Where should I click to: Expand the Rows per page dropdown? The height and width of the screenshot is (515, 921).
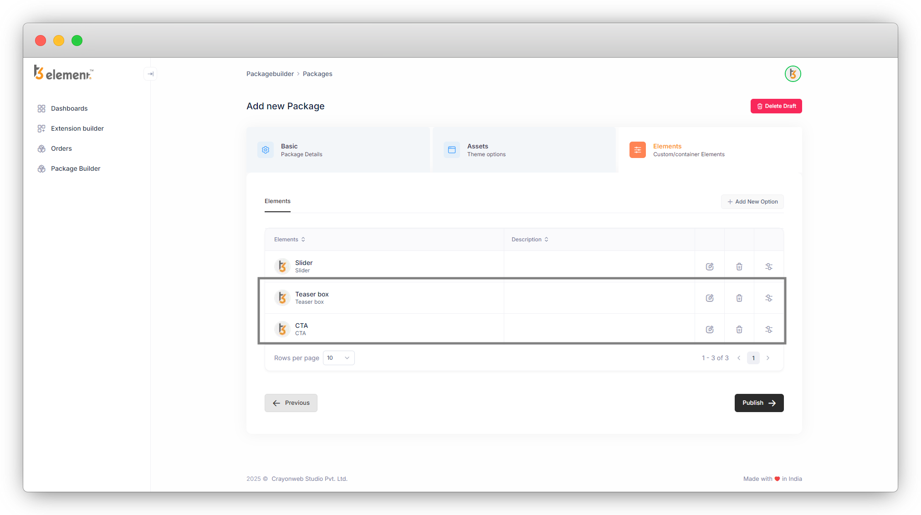point(338,358)
